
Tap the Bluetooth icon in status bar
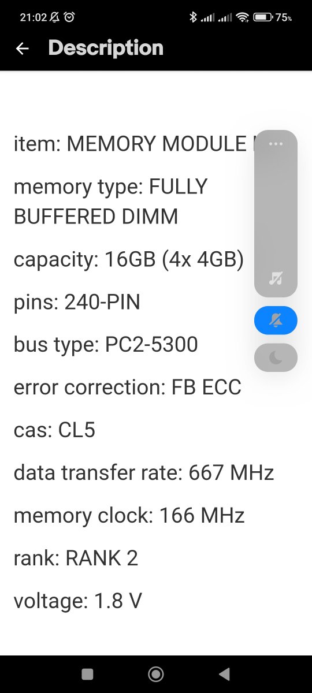(x=194, y=17)
